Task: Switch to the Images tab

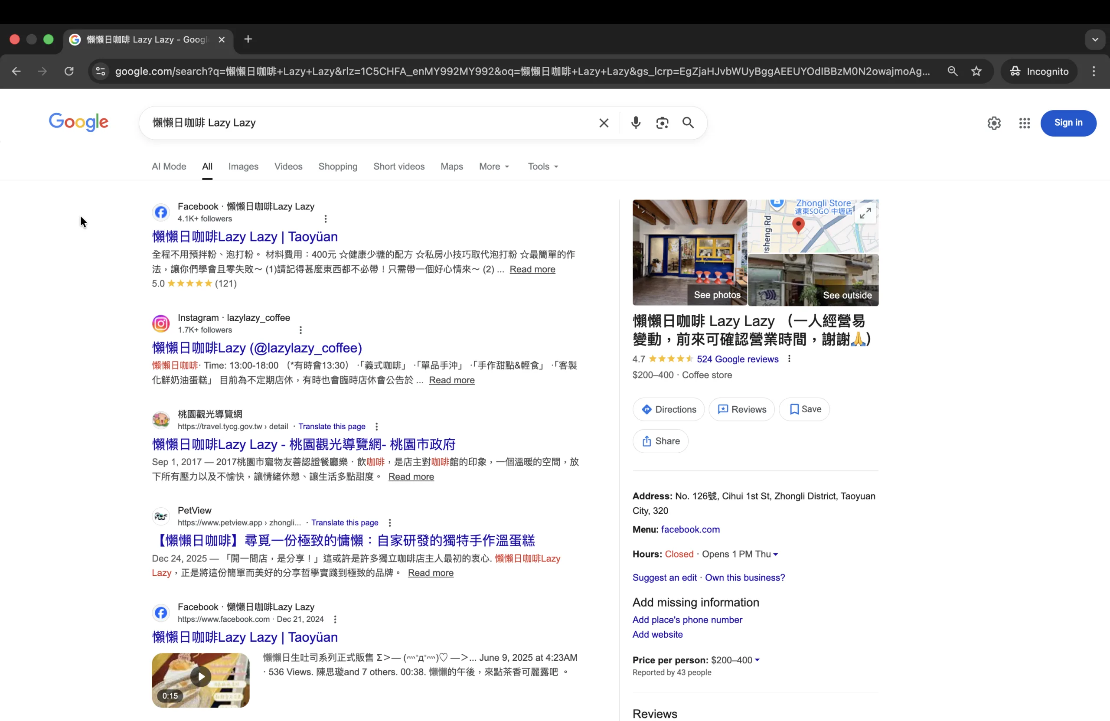Action: click(x=243, y=166)
